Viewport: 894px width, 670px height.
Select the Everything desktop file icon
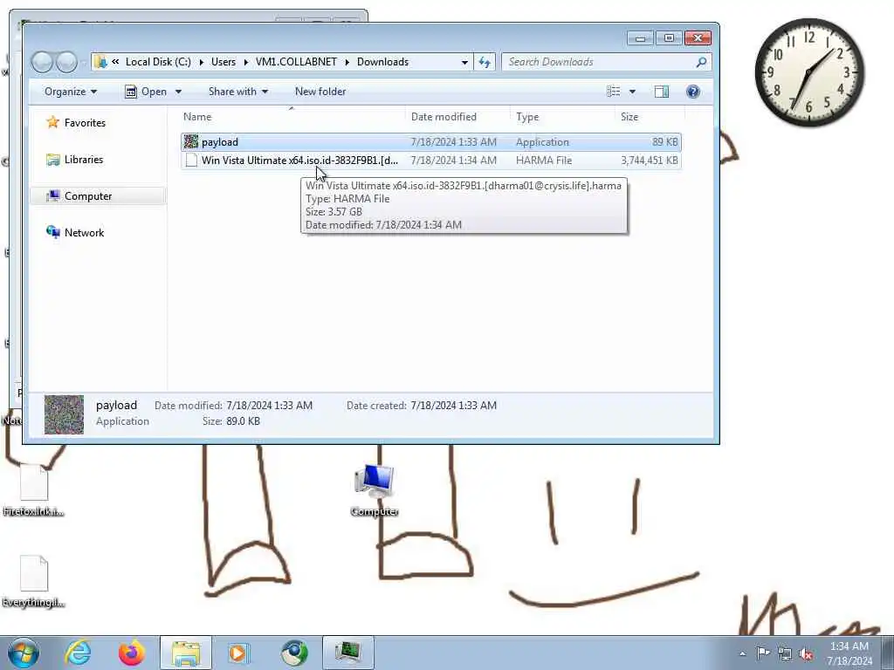pos(33,582)
